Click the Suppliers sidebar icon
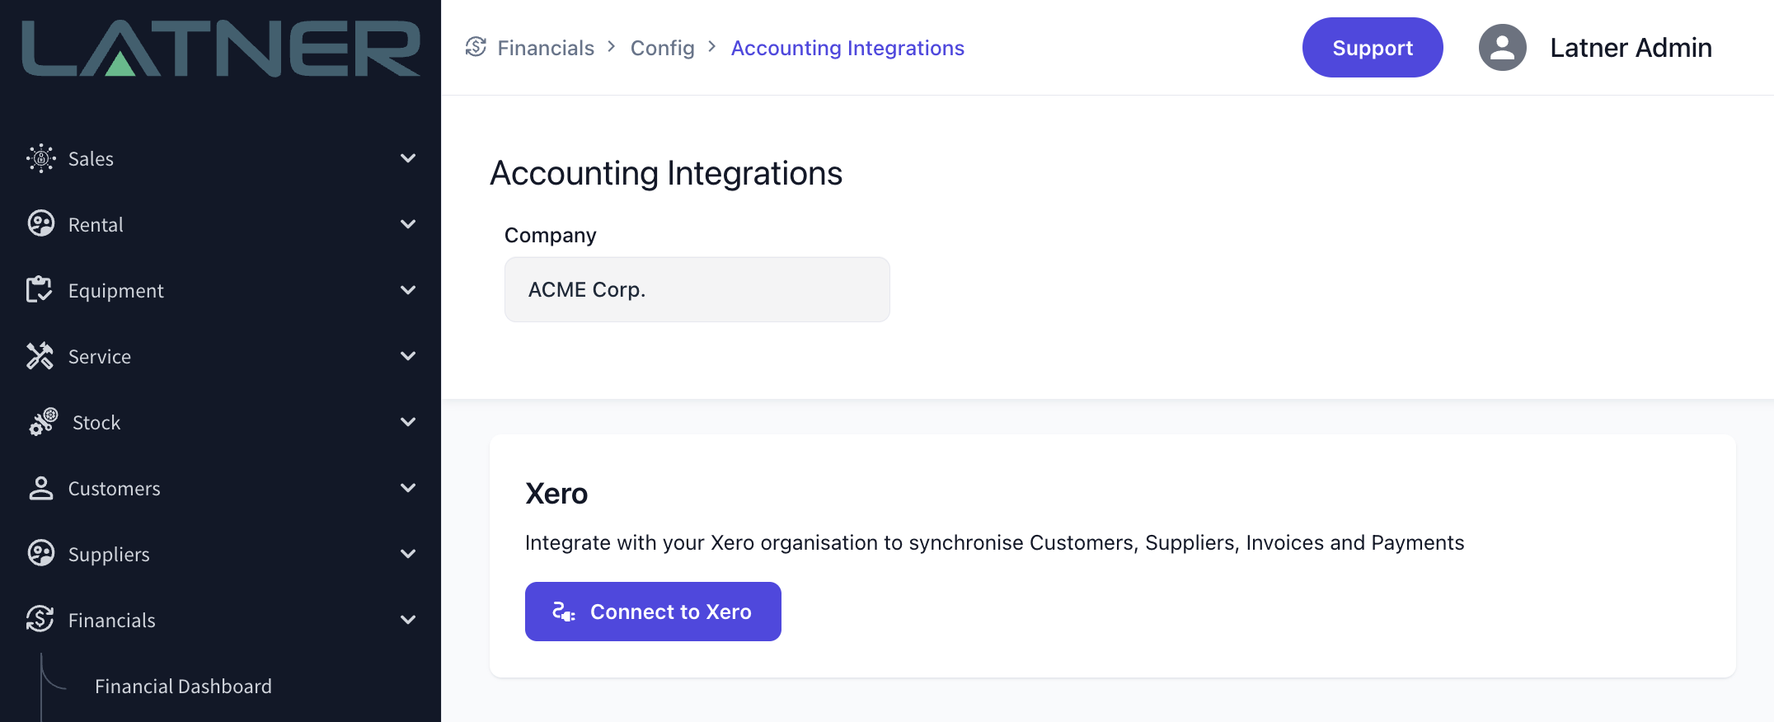The width and height of the screenshot is (1774, 722). pos(40,554)
